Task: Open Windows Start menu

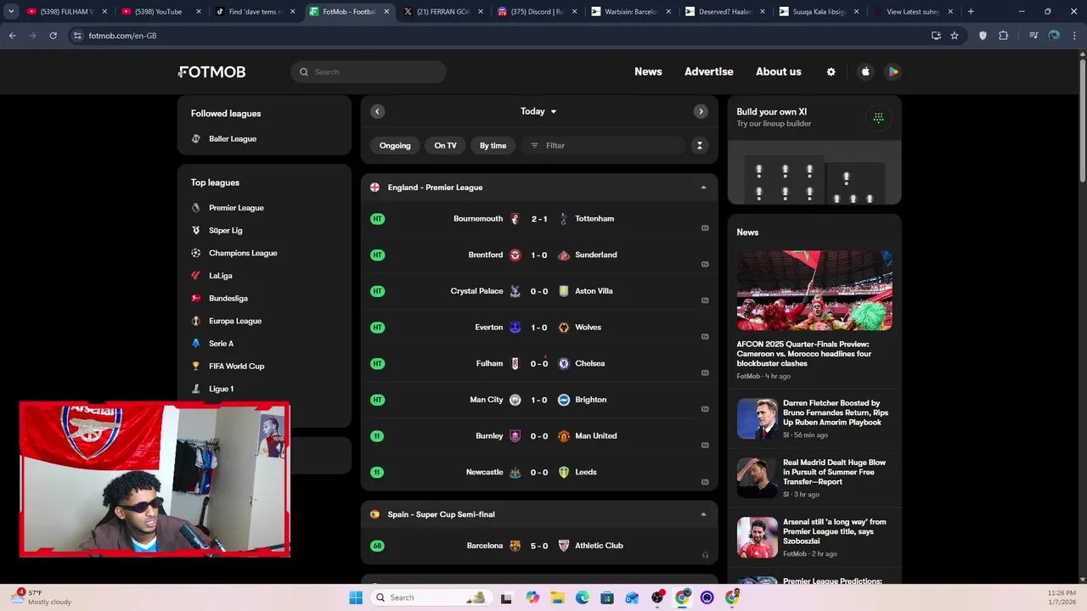Action: (x=356, y=597)
